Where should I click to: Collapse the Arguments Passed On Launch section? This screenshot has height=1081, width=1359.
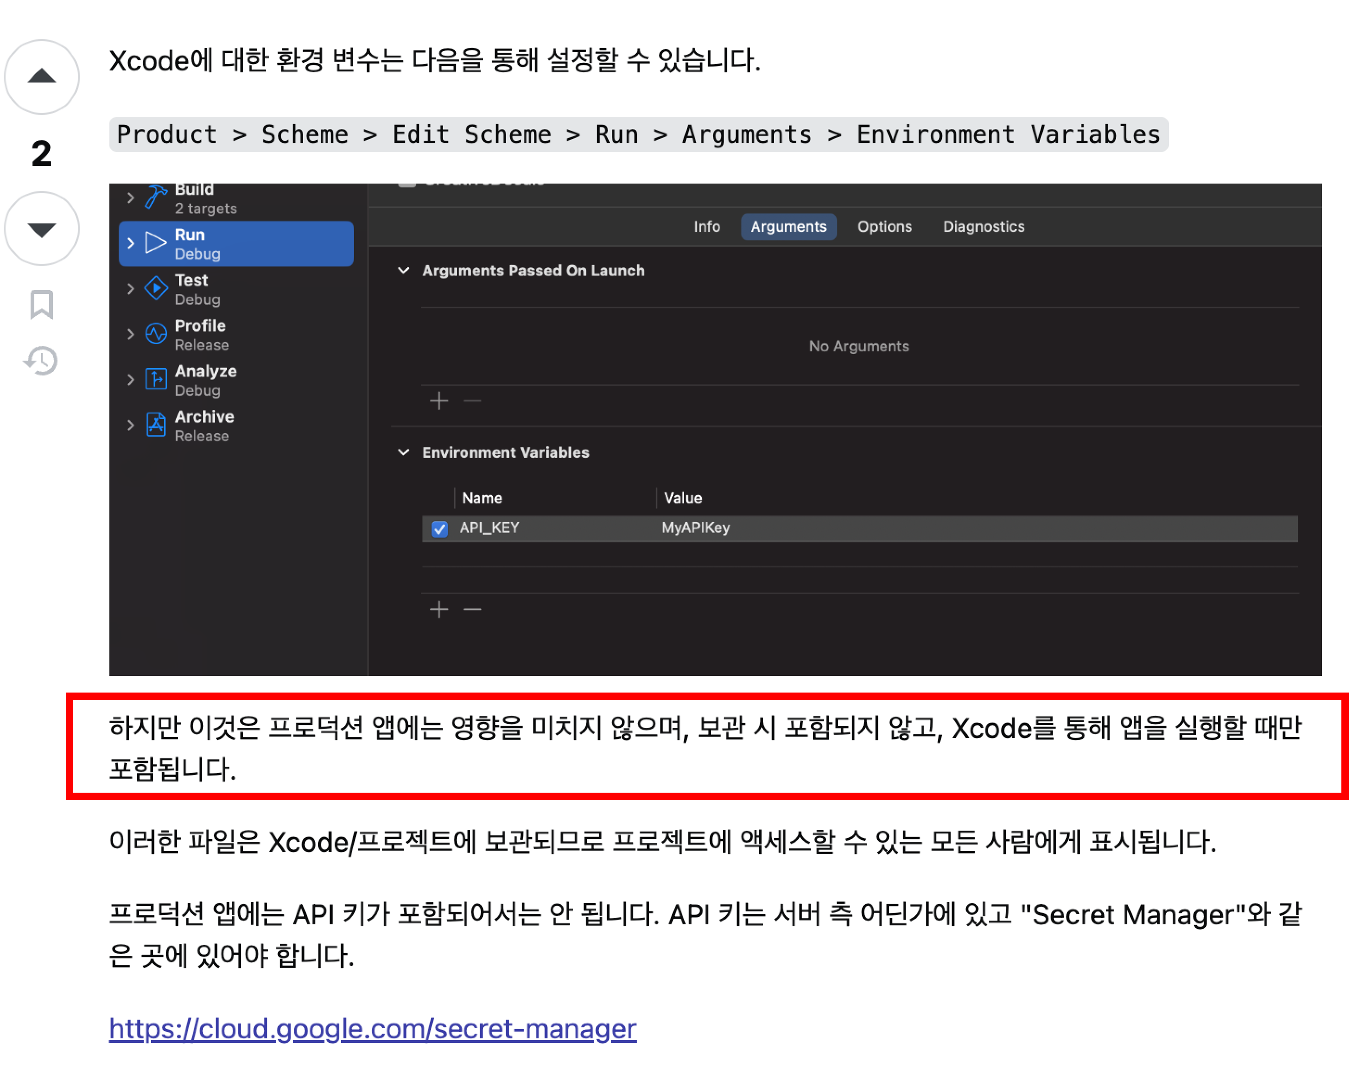pyautogui.click(x=403, y=270)
